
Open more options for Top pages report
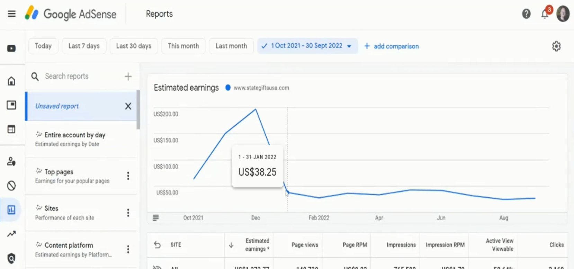click(x=128, y=176)
